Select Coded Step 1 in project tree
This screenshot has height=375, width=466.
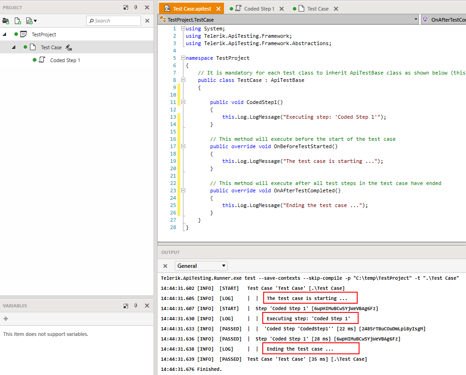[65, 60]
